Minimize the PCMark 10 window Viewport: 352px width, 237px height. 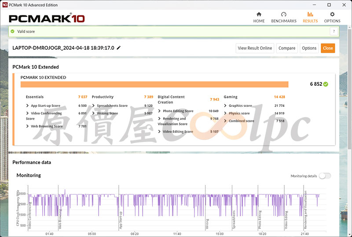pyautogui.click(x=314, y=5)
